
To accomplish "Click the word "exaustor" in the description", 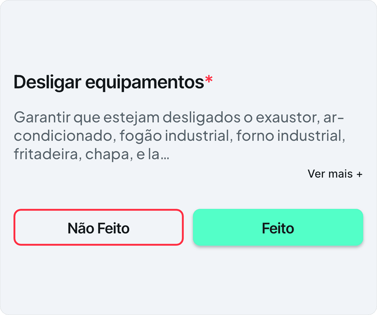I will pyautogui.click(x=284, y=118).
